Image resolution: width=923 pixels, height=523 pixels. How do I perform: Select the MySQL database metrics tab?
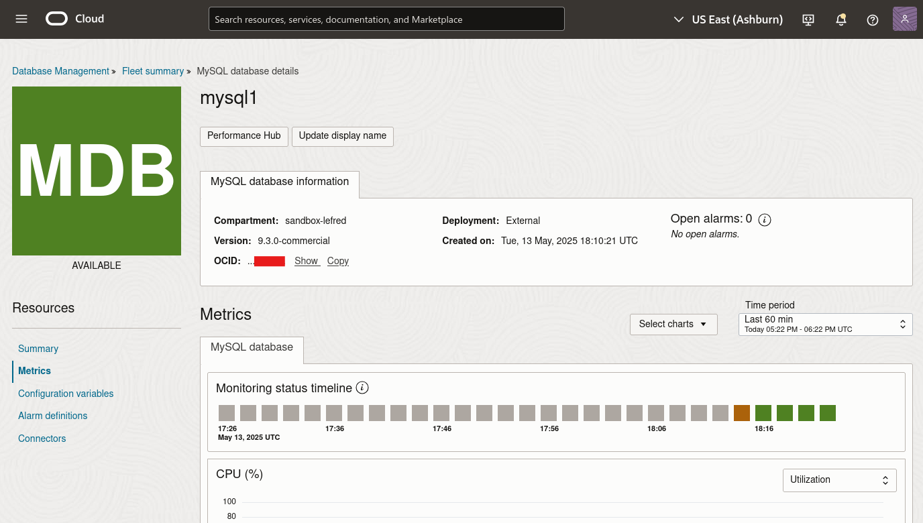click(252, 347)
